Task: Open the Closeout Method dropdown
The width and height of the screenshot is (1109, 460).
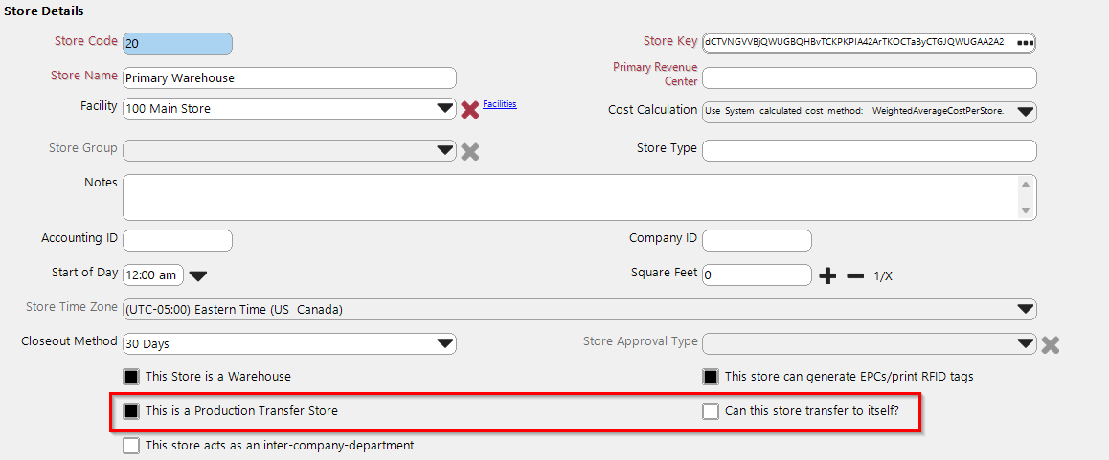Action: pos(445,343)
